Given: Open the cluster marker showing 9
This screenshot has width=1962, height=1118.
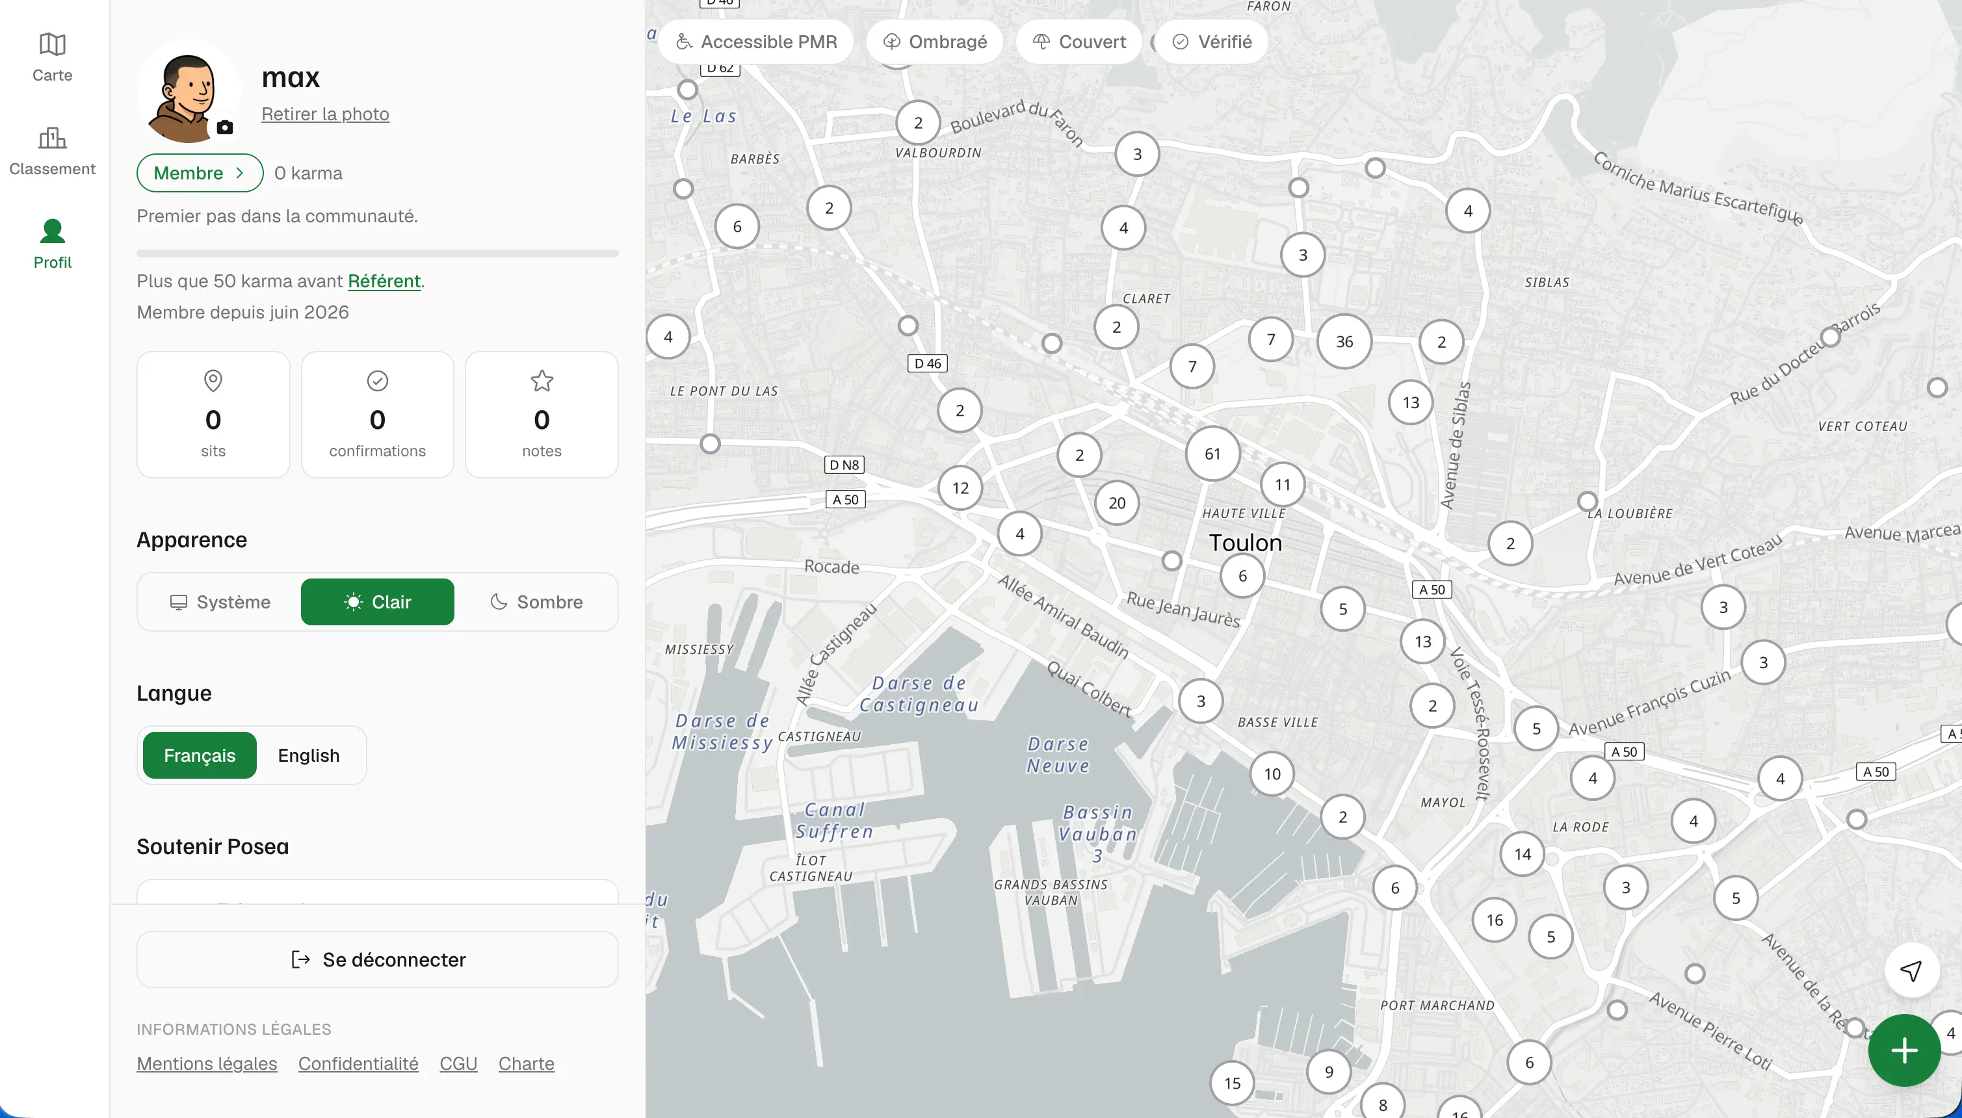Looking at the screenshot, I should point(1329,1072).
